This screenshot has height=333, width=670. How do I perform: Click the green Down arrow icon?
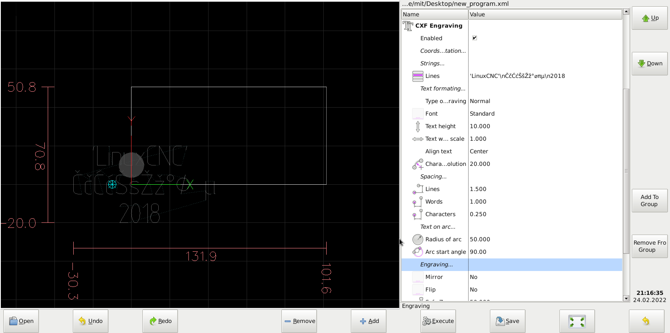click(x=642, y=63)
